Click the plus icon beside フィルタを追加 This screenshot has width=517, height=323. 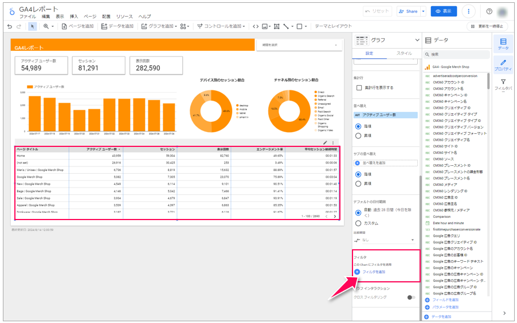[x=357, y=272]
